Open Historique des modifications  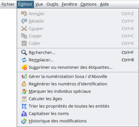pyautogui.click(x=78, y=121)
